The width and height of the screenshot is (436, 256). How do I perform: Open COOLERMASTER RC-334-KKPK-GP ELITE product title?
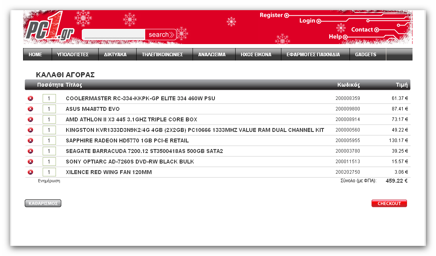pyautogui.click(x=141, y=98)
